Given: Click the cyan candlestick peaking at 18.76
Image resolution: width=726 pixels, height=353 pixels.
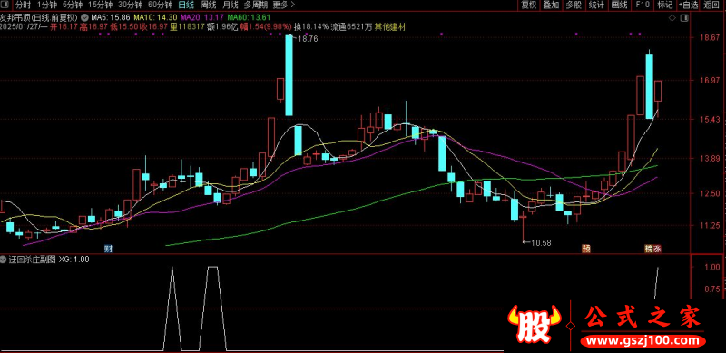Looking at the screenshot, I should (x=289, y=75).
